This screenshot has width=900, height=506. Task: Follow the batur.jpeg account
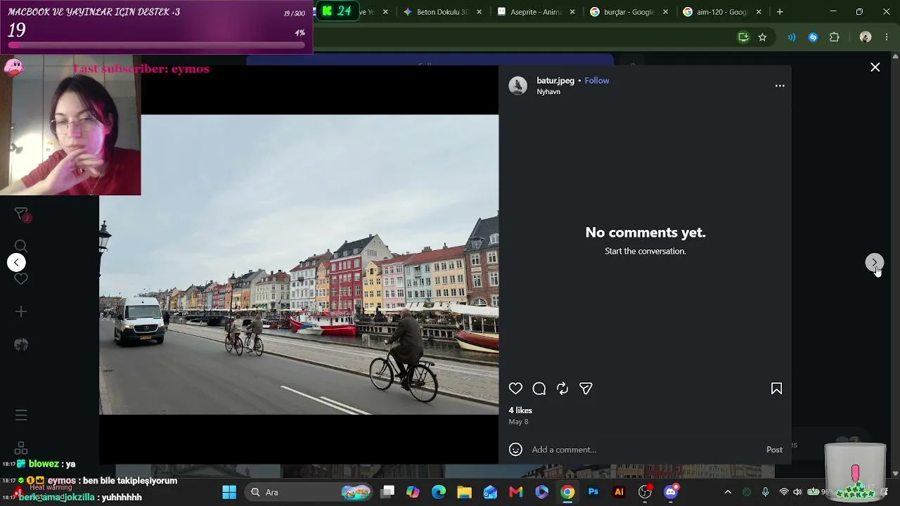(597, 81)
